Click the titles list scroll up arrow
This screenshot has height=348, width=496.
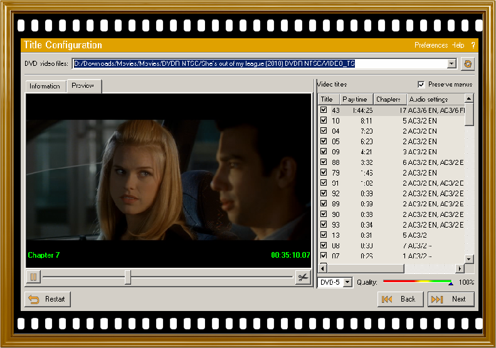point(469,98)
